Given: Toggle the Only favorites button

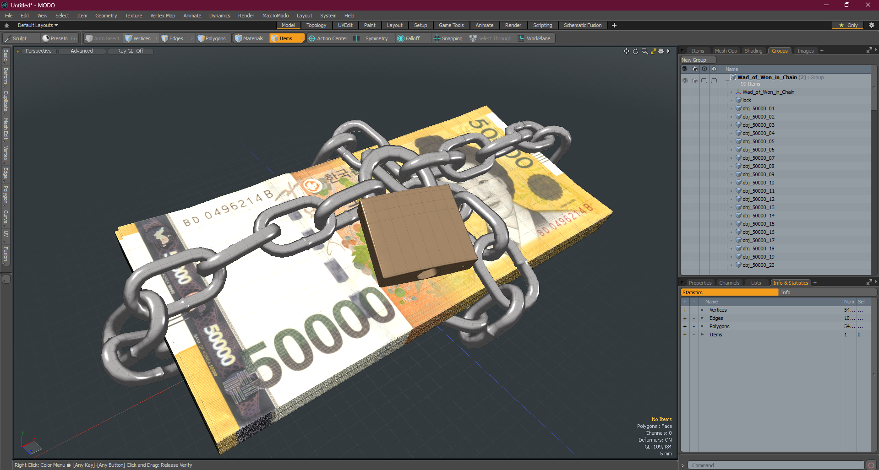Looking at the screenshot, I should coord(848,25).
